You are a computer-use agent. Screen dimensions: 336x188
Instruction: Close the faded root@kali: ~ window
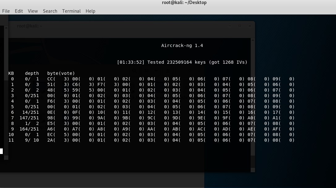250,26
